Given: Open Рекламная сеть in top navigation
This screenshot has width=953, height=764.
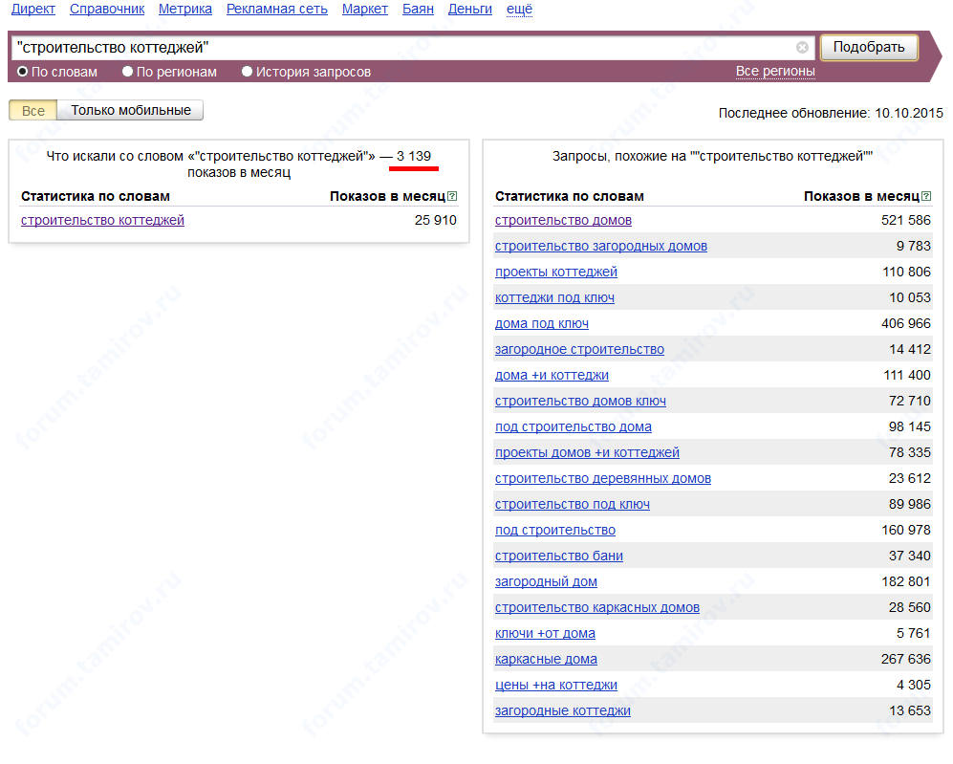Looking at the screenshot, I should (x=277, y=10).
